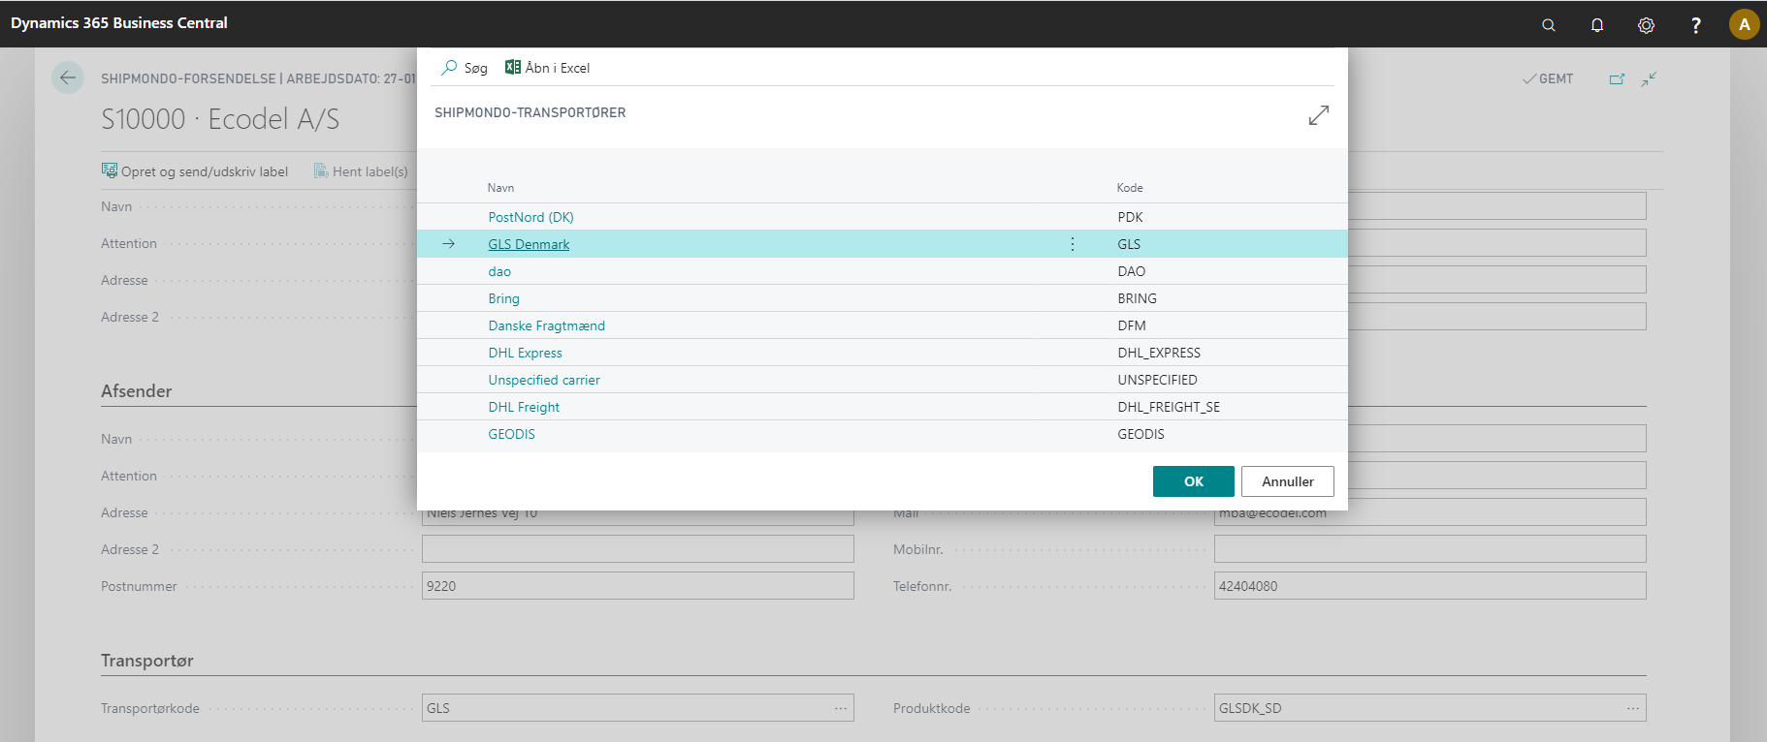
Task: Select the DHL Express carrier
Action: 525,353
